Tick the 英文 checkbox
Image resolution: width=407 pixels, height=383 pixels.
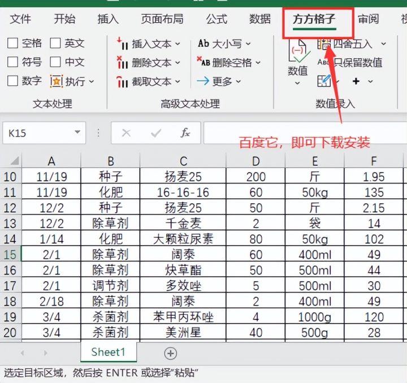coord(55,43)
